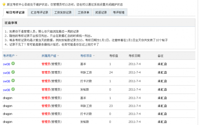199x125 pixels.
Task: Click 未汇总 in dragon 打卡次数 row
Action: (x=162, y=114)
